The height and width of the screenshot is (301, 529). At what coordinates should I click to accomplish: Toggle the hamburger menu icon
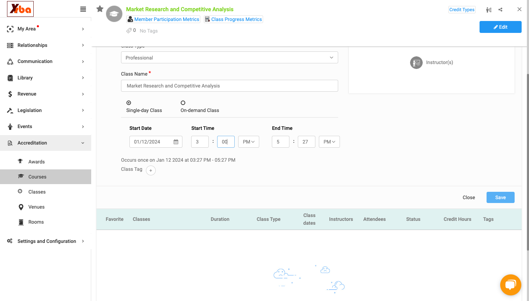click(x=83, y=9)
